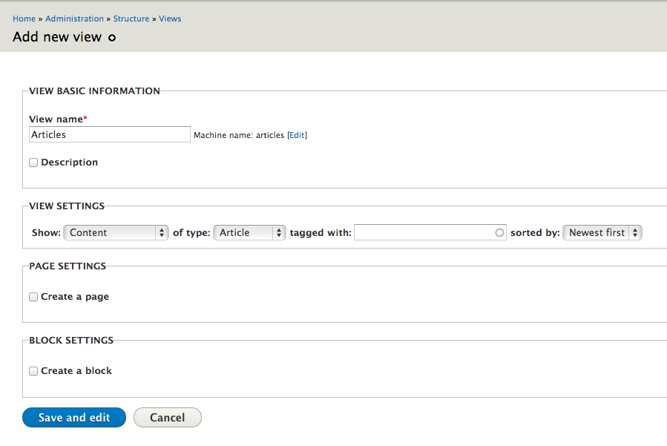Enable the Create a page checkbox
Screen dimensions: 667x446
point(33,297)
